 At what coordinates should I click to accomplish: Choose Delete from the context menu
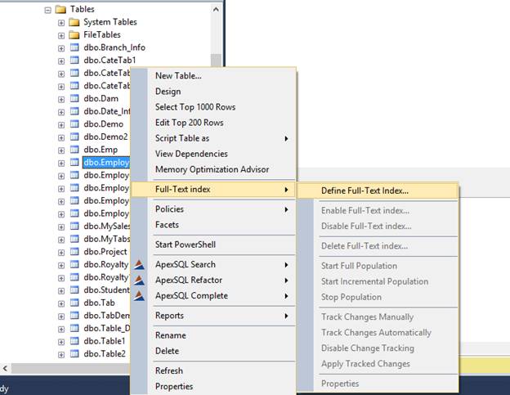[213, 351]
